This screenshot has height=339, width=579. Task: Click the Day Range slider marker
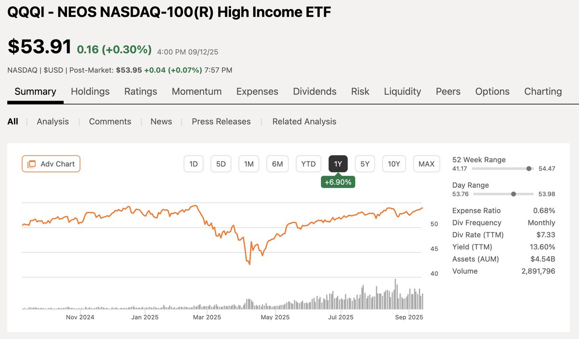click(513, 194)
